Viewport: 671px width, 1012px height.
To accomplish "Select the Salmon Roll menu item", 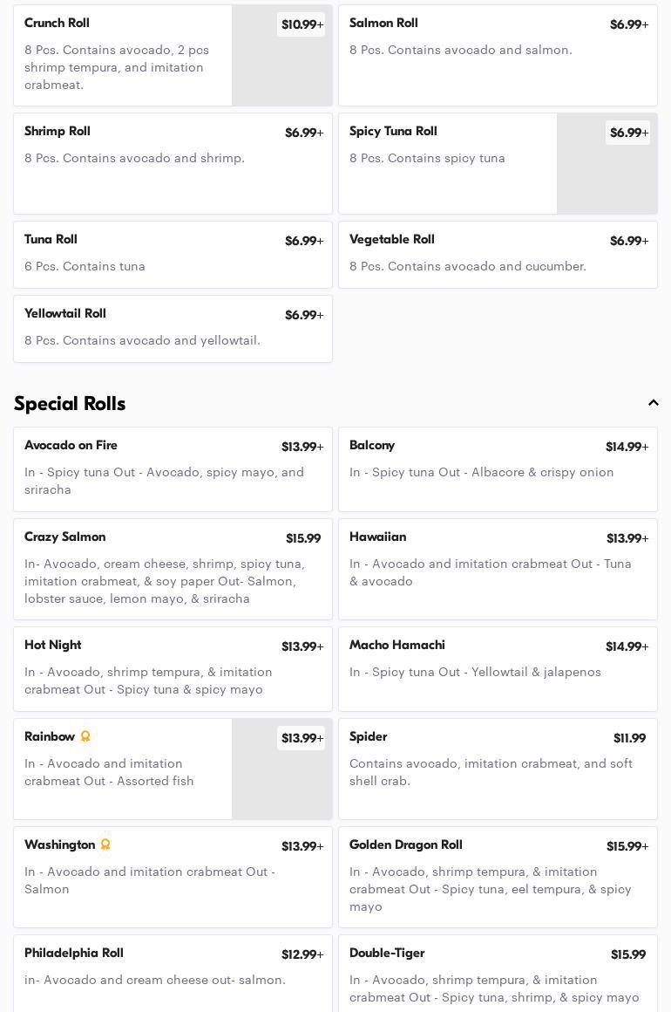I will (x=498, y=56).
